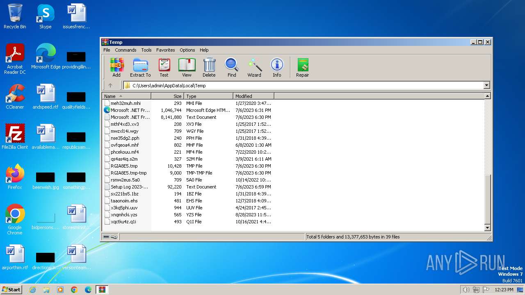The height and width of the screenshot is (295, 525).
Task: Click the WinRAR taskbar button
Action: pos(102,290)
